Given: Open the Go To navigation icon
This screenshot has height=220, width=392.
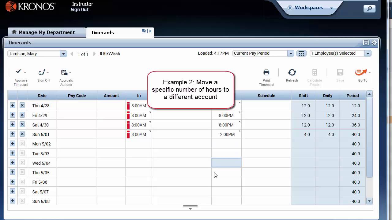Looking at the screenshot, I should (361, 72).
